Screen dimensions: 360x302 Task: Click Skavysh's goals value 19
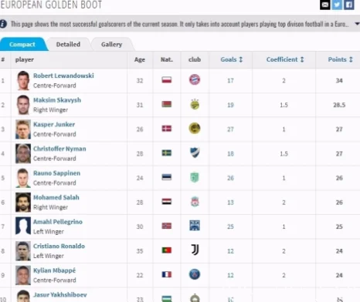[x=230, y=105]
